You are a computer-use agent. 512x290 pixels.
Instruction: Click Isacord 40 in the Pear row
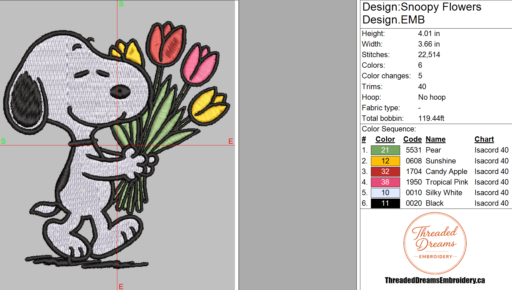pos(491,150)
